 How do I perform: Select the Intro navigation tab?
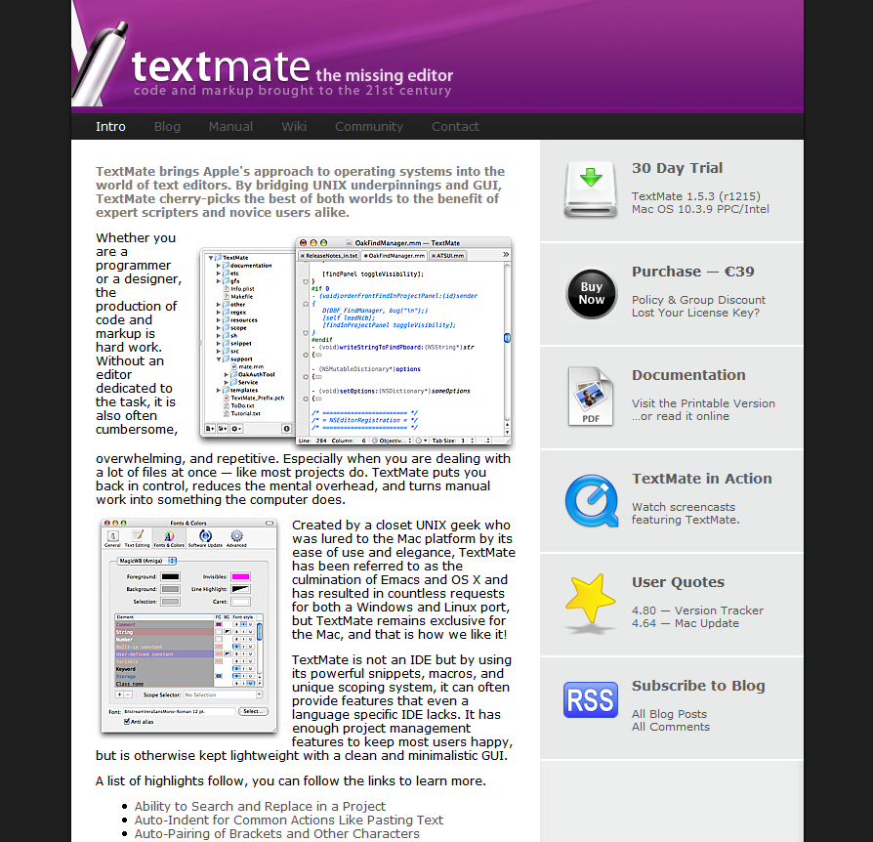tap(110, 126)
